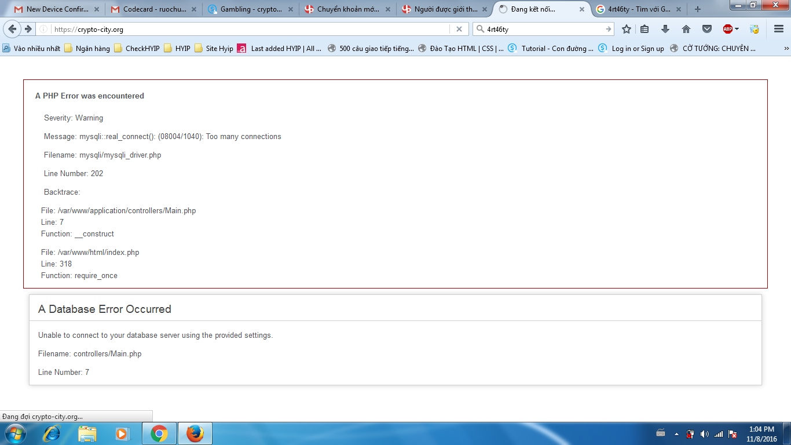Open the volume speaker tray icon
The width and height of the screenshot is (791, 445).
[704, 433]
